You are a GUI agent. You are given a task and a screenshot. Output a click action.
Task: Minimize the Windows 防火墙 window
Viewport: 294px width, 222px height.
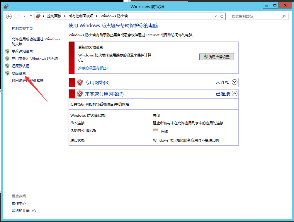pyautogui.click(x=267, y=6)
